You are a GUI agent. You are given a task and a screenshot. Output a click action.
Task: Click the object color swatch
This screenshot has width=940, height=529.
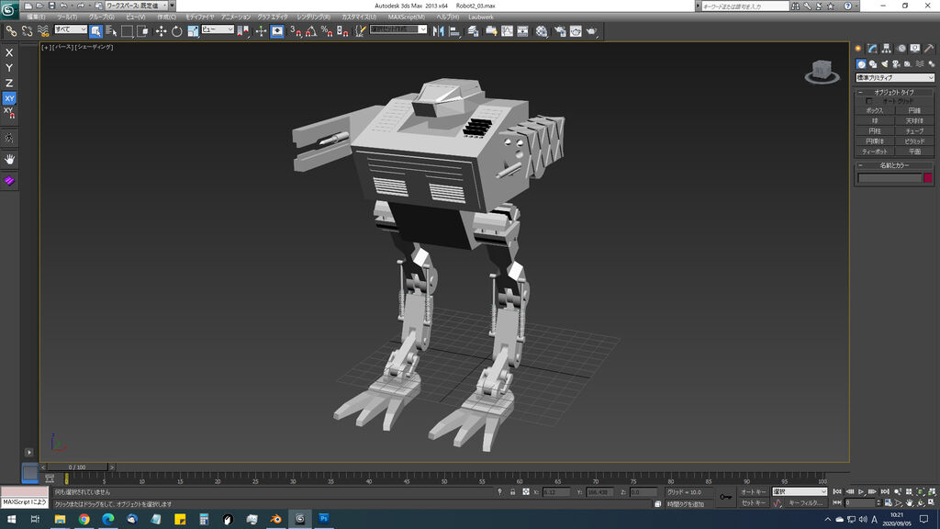(x=927, y=178)
